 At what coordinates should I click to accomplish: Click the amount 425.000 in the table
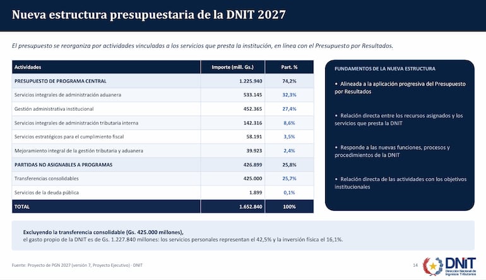pos(252,179)
